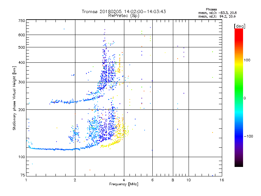Screen dimensions: 261x196
Task: Click the 'RwPretec (8p)' subtitle
Action: coord(124,16)
